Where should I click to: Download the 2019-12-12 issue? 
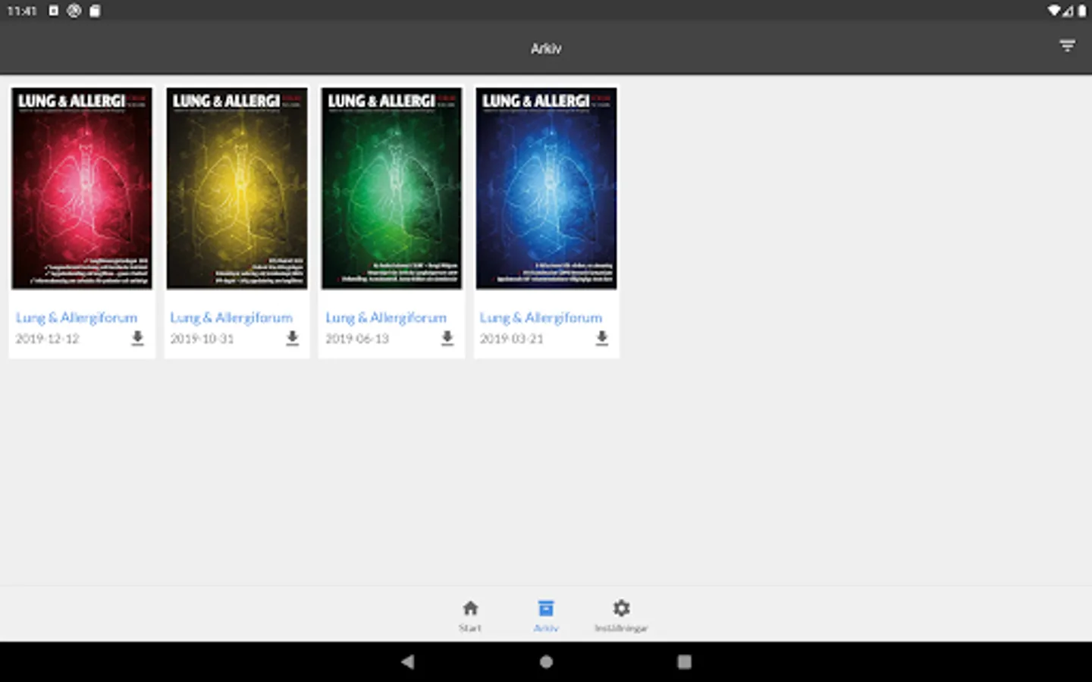click(137, 338)
